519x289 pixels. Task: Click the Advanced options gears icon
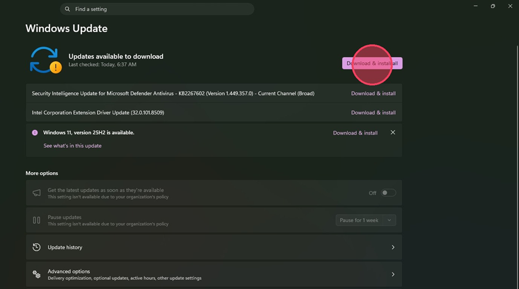click(36, 274)
